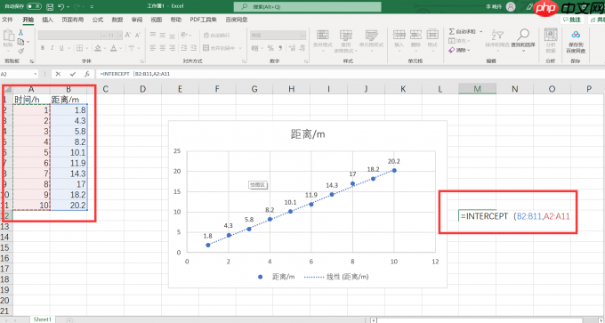Image resolution: width=605 pixels, height=323 pixels.
Task: Click 条件格式 (Conditional Formatting) icon
Action: point(323,36)
